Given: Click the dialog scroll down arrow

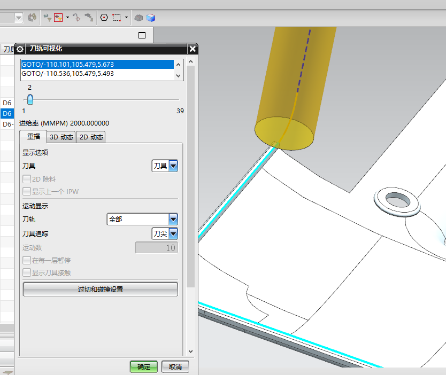Looking at the screenshot, I should (x=190, y=351).
